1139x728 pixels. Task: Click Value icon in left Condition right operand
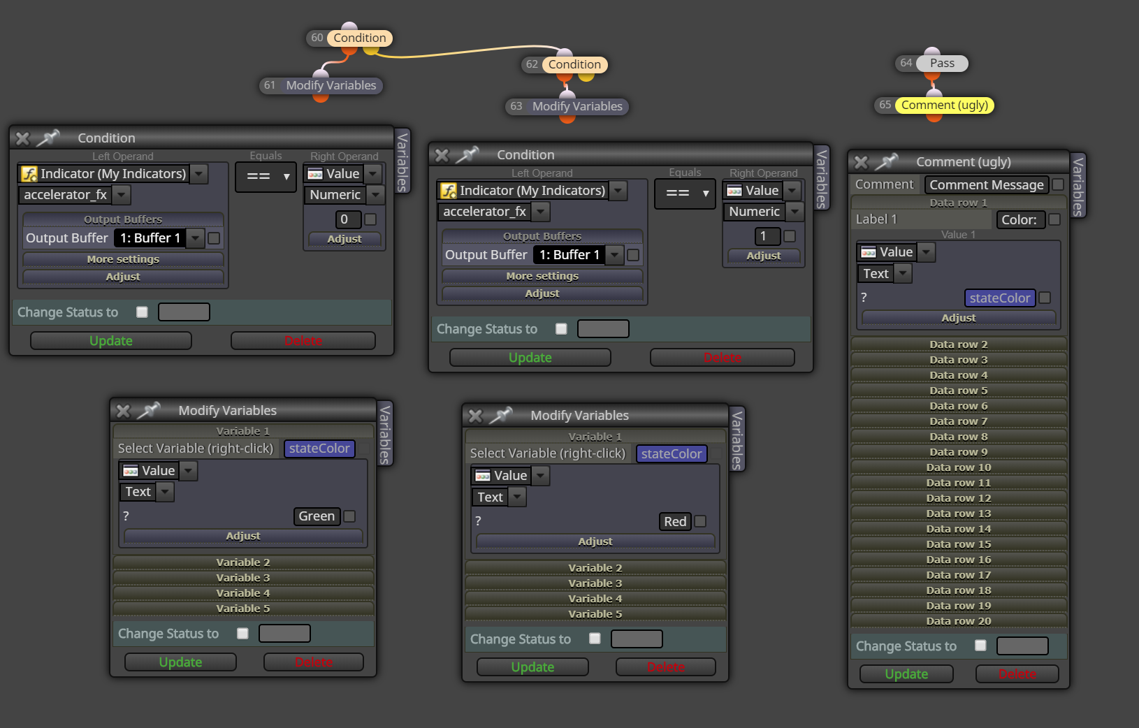click(x=315, y=174)
